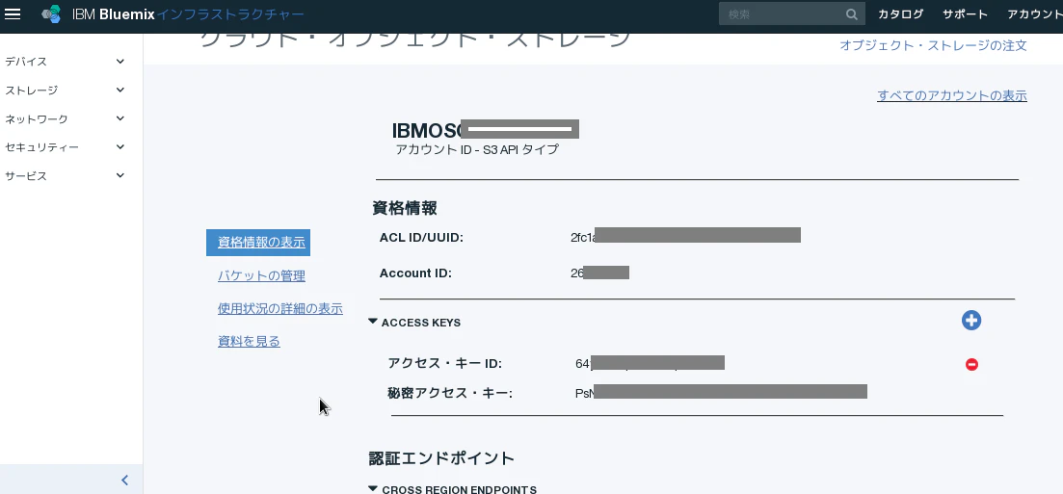Image resolution: width=1063 pixels, height=494 pixels.
Task: Expand the サービス menu
Action: [x=66, y=175]
